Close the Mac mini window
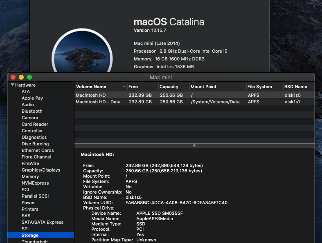This screenshot has width=322, height=243. click(x=13, y=77)
